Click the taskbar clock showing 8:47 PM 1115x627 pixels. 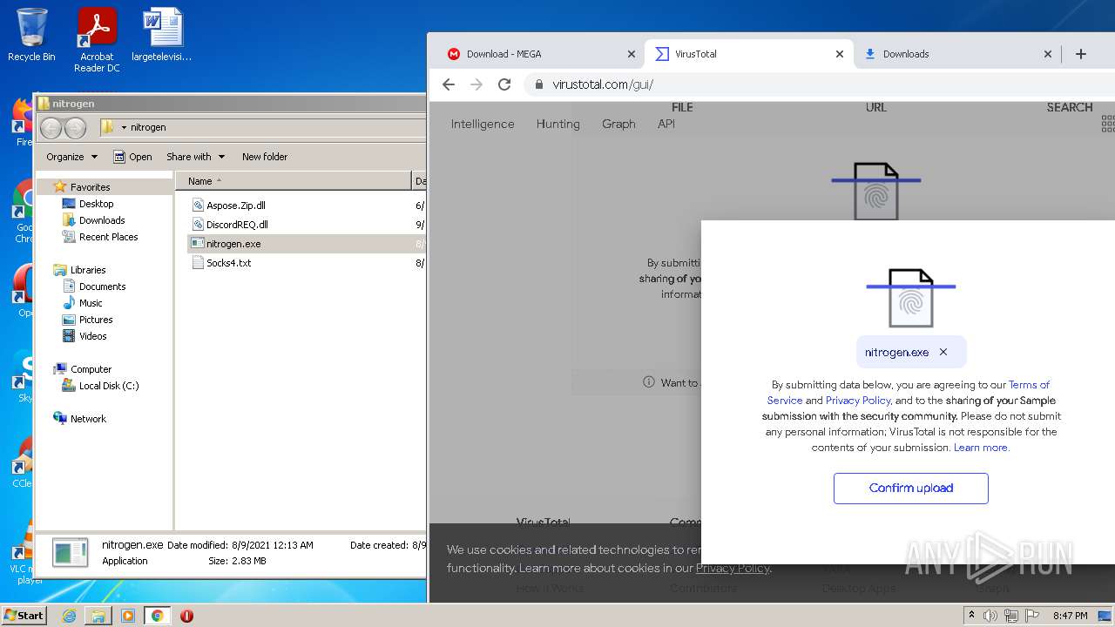tap(1071, 616)
